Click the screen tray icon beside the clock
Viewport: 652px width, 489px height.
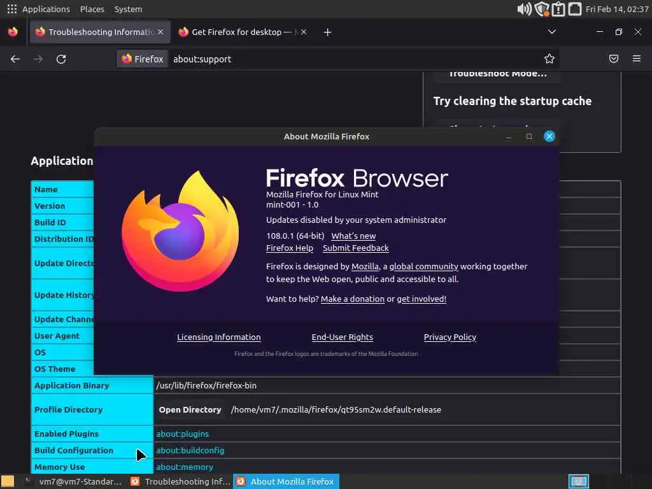575,9
